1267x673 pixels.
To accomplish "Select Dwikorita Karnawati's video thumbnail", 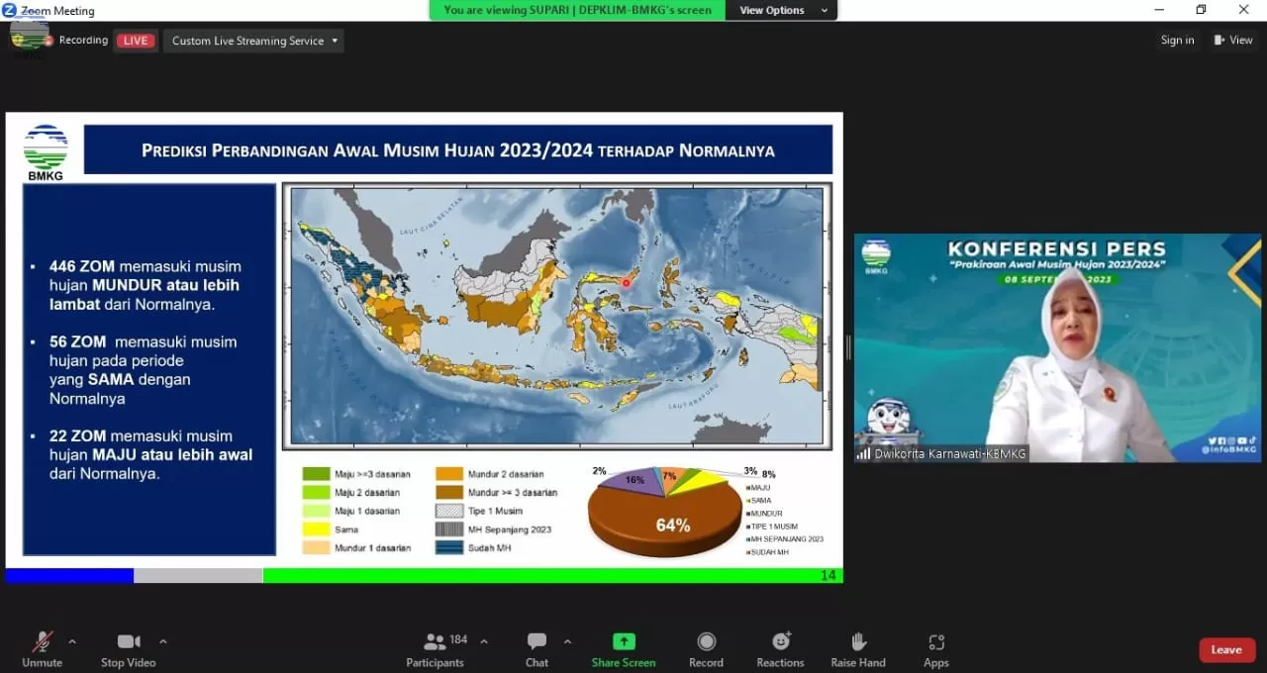I will [1057, 346].
